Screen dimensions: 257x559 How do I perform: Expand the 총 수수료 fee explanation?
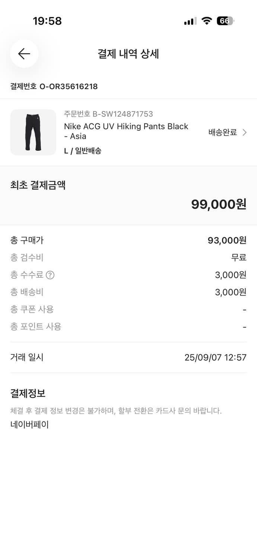[x=51, y=275]
